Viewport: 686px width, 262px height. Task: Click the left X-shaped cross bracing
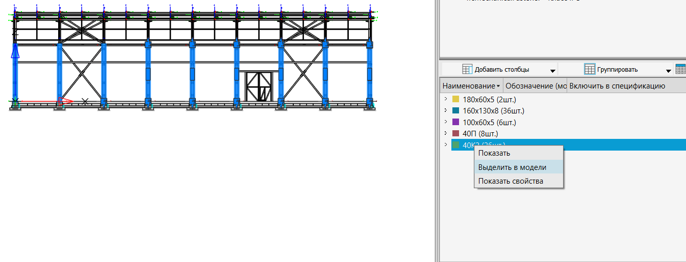(82, 74)
